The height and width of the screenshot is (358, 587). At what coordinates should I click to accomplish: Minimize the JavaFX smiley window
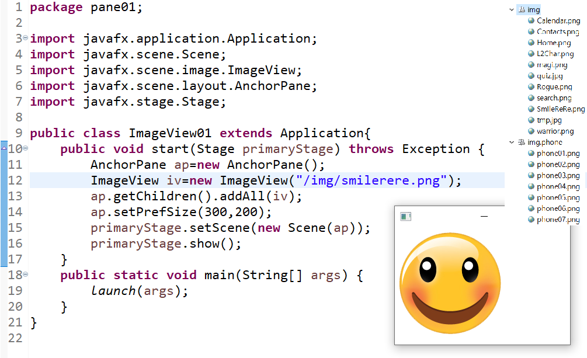coord(484,217)
